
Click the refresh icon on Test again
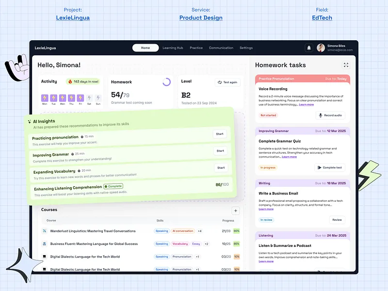pyautogui.click(x=219, y=82)
